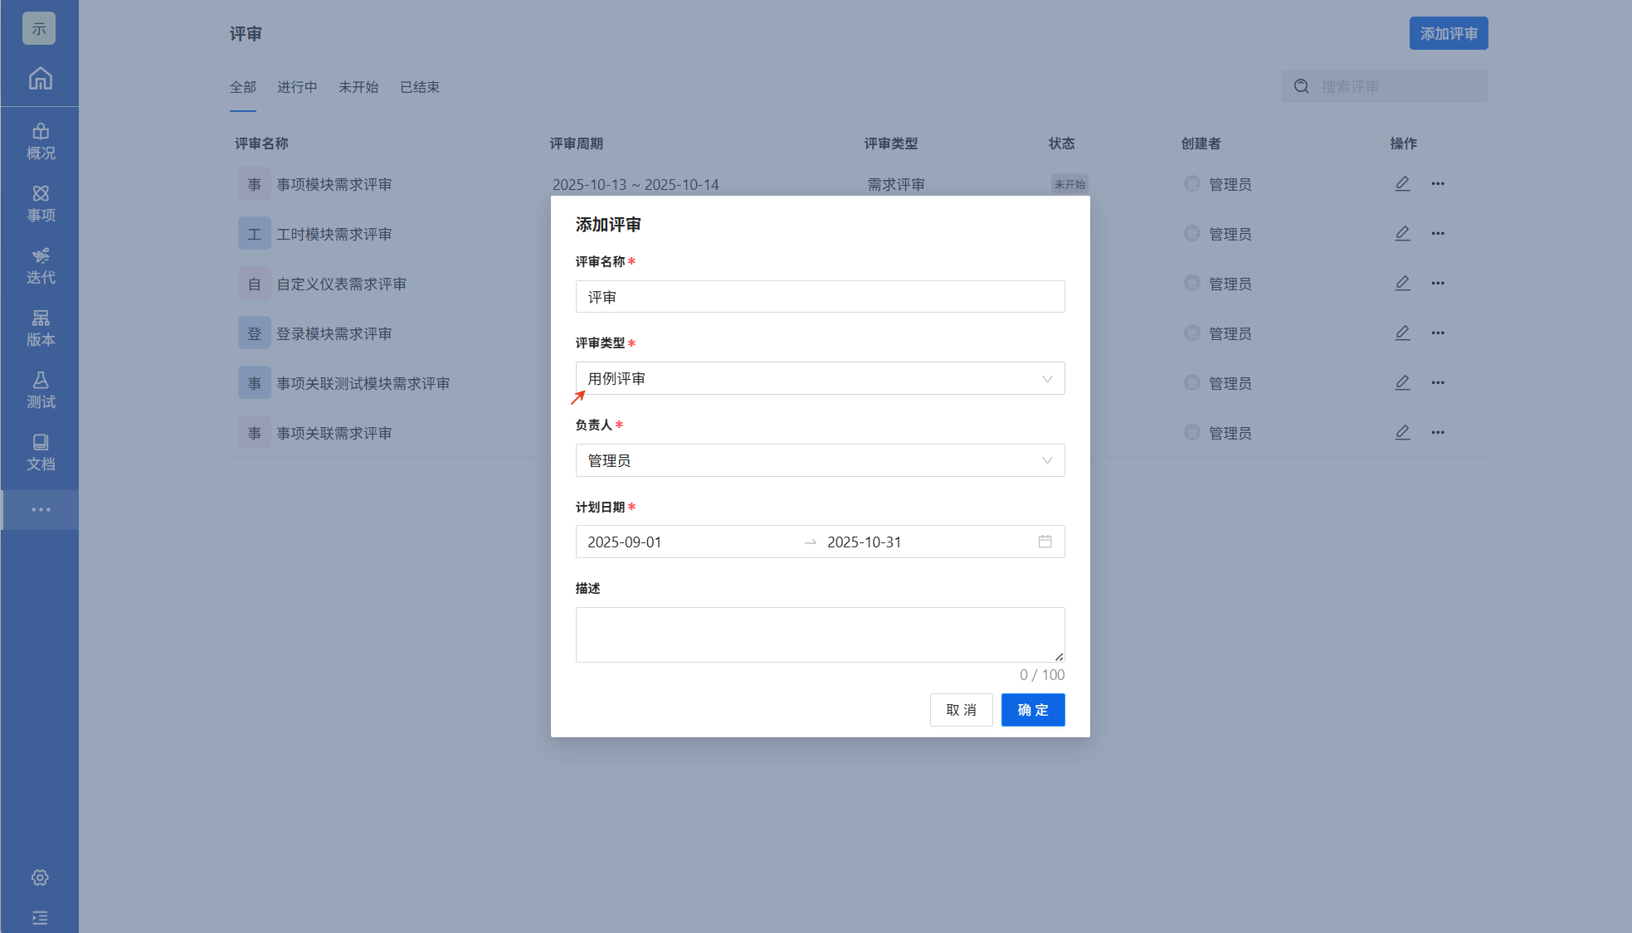Open the 迭代 iteration section
The height and width of the screenshot is (933, 1632).
click(40, 266)
